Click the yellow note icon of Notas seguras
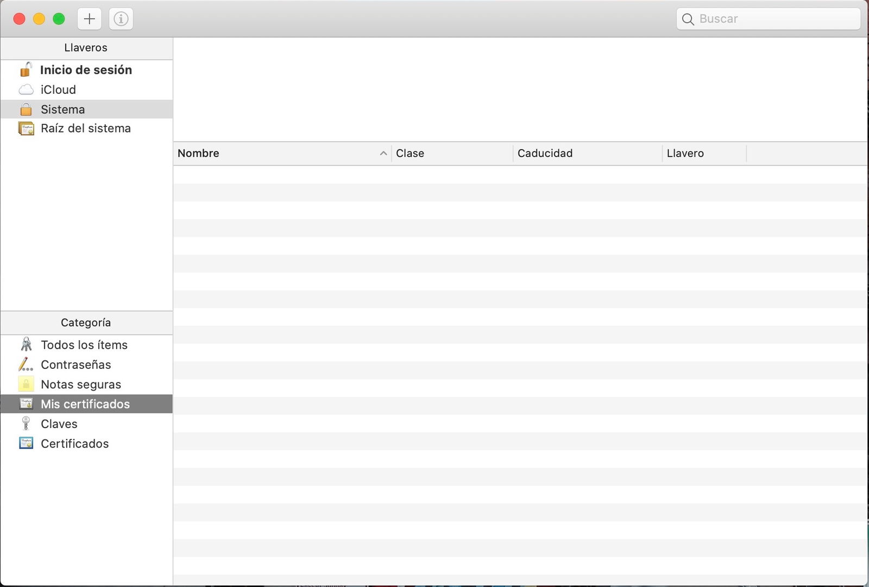This screenshot has width=869, height=587. tap(26, 384)
